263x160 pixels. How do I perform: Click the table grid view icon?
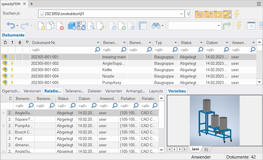[x=143, y=26]
